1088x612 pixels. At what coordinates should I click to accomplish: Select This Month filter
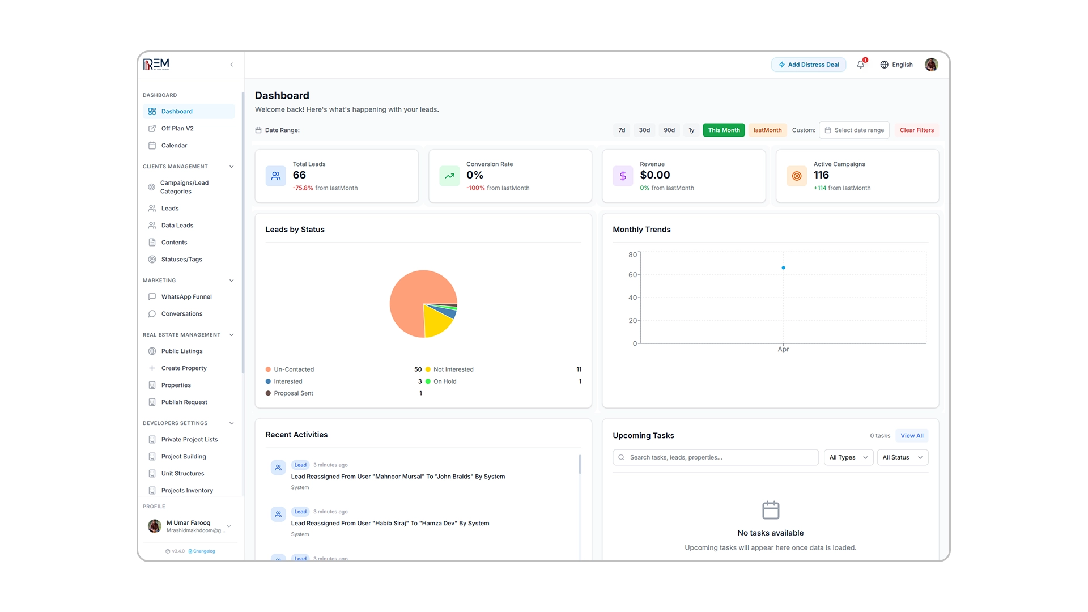tap(724, 130)
